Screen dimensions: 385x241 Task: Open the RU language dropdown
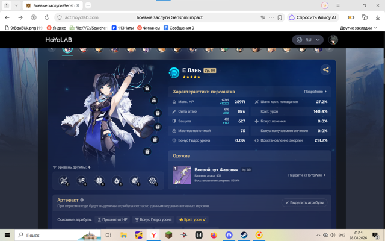click(x=307, y=40)
